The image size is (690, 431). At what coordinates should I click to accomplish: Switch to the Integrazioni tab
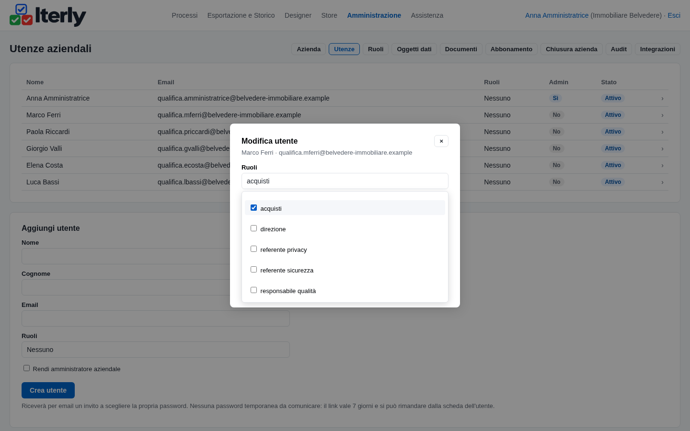pos(657,49)
